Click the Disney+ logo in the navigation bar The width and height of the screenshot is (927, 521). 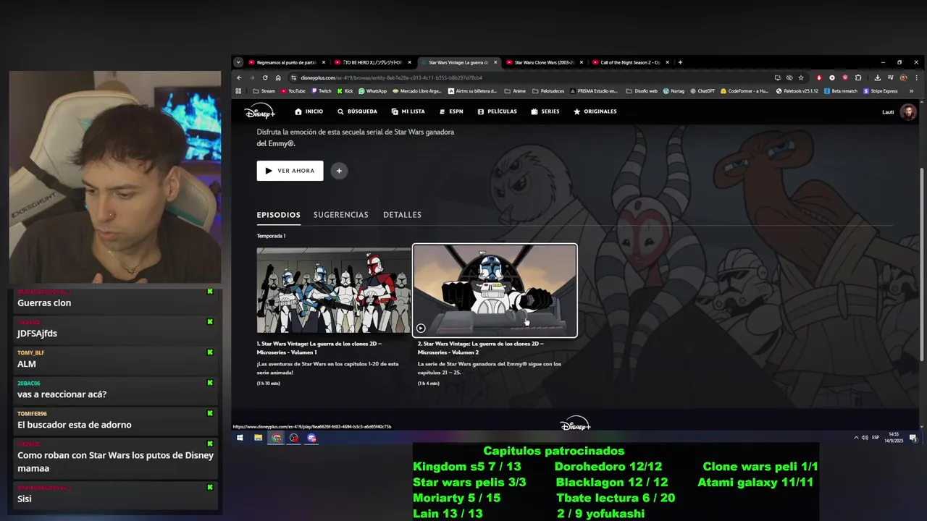259,111
